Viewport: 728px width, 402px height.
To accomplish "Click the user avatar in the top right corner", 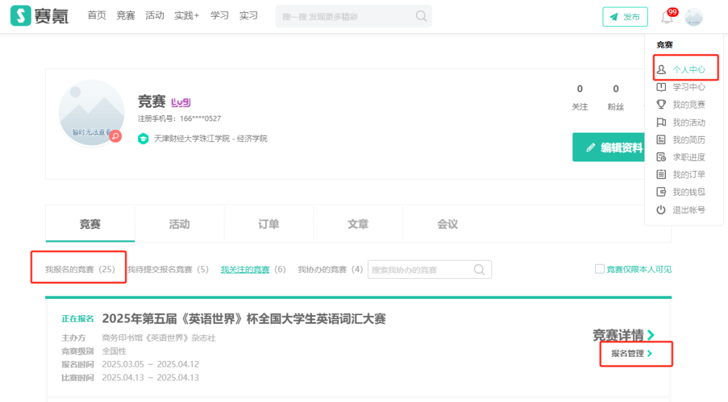I will tap(694, 17).
